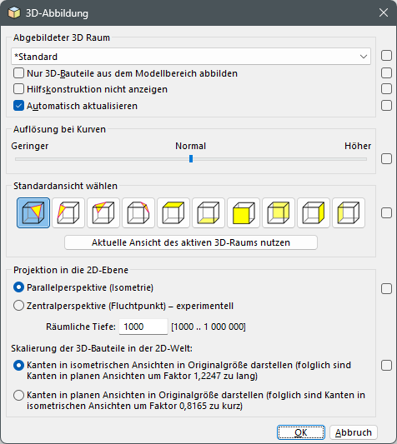This screenshot has width=397, height=444.
Task: Choose the top view icon with yellow top face
Action: tap(173, 212)
